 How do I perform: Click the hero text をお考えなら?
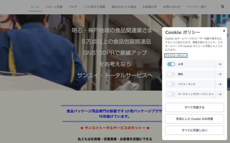[115, 64]
